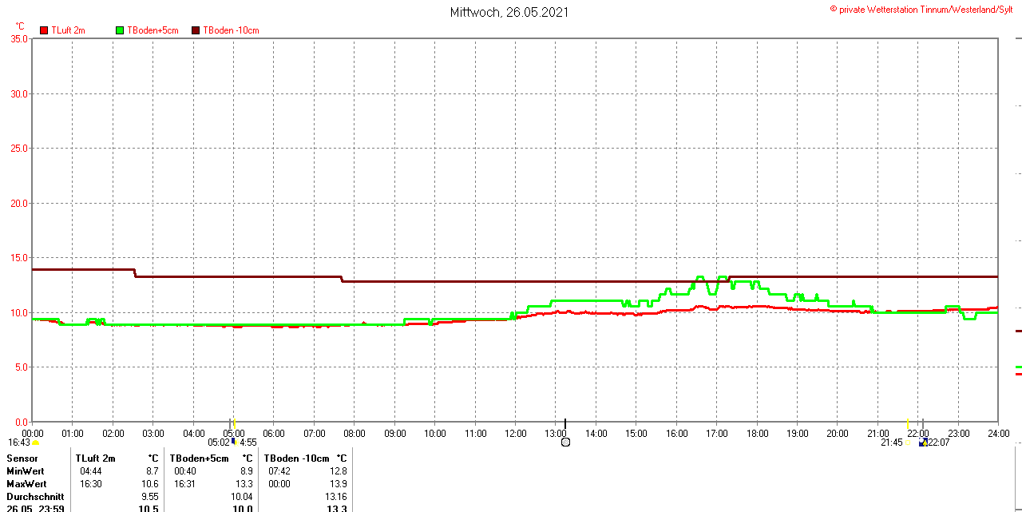Screen dimensions: 1022x512
Task: Click the MaxWert row label
Action: (x=27, y=484)
